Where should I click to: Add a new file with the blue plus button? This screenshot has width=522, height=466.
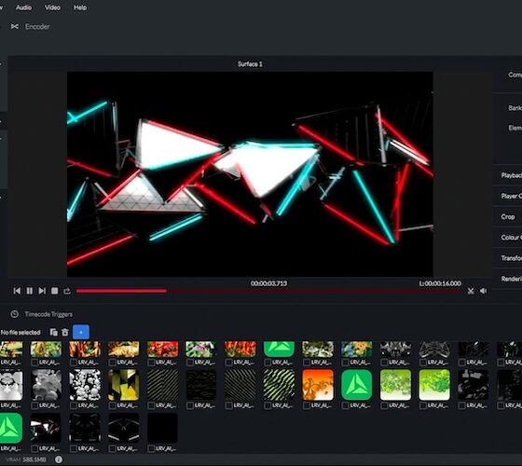point(81,332)
